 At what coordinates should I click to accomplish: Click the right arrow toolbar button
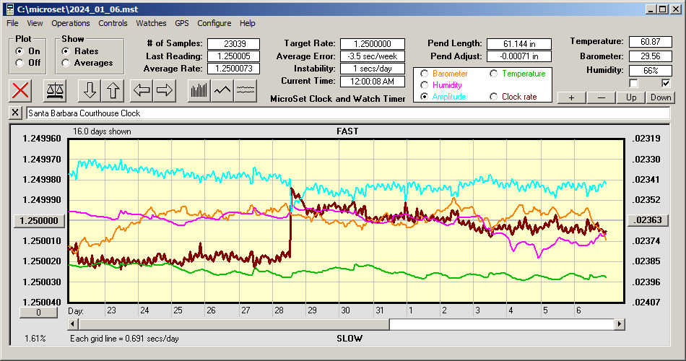[165, 90]
